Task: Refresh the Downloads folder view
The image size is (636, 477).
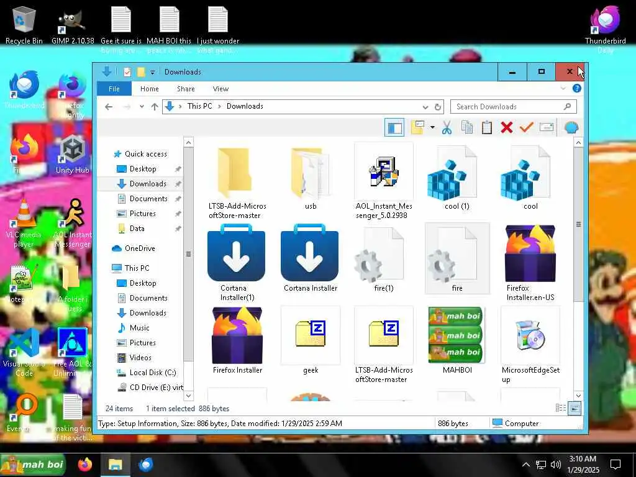Action: tap(438, 107)
